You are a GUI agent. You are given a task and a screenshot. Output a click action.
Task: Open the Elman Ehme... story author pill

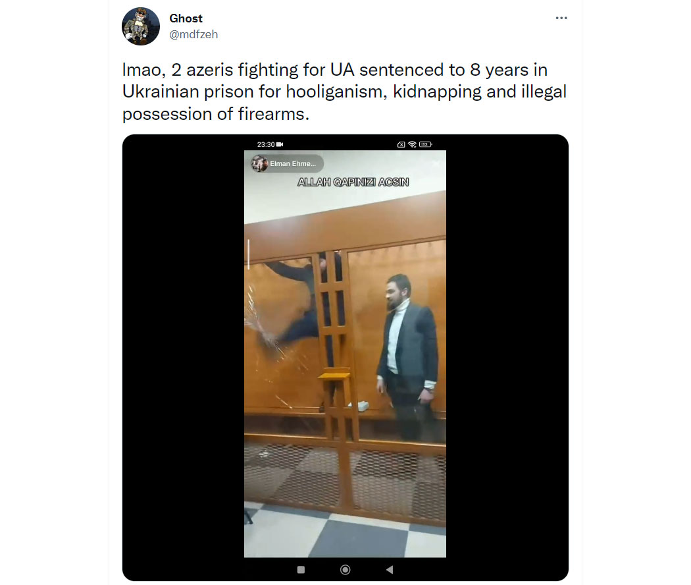(x=286, y=163)
